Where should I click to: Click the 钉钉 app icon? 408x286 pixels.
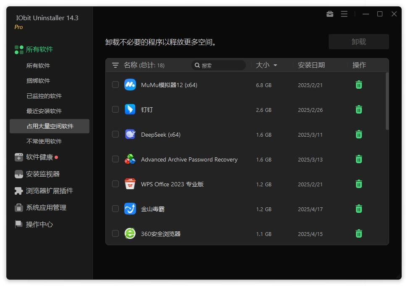click(130, 109)
